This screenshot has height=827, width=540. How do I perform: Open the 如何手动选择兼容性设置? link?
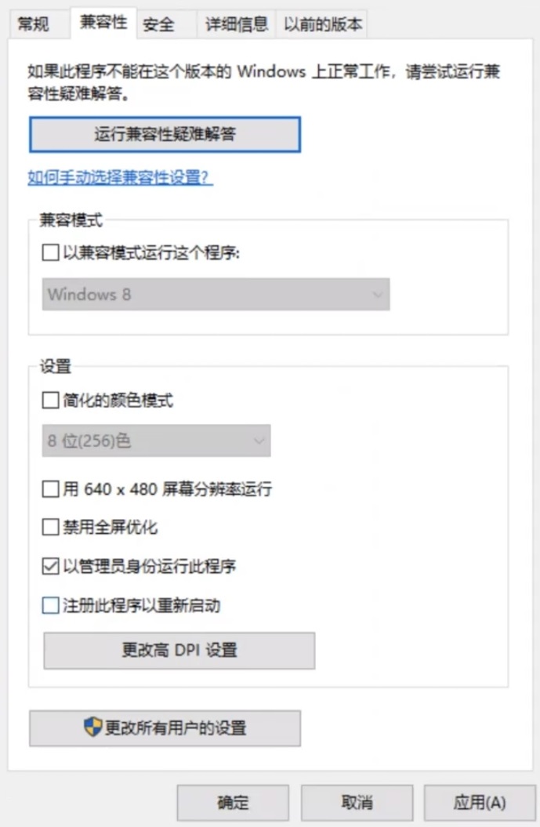coord(120,177)
